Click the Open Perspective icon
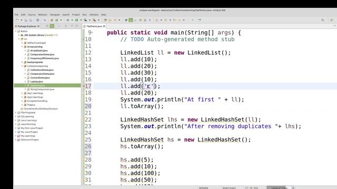Image resolution: width=337 pixels, height=189 pixels. 332,20
